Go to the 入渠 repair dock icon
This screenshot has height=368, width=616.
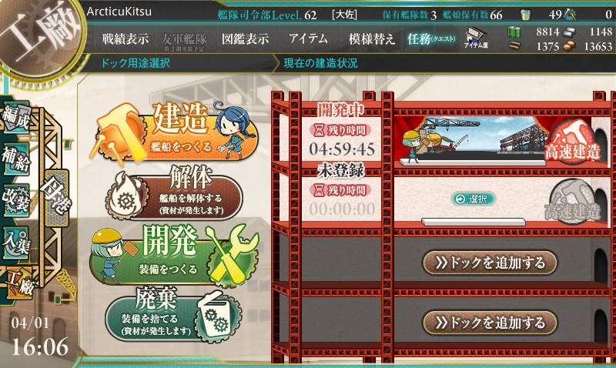coord(16,243)
